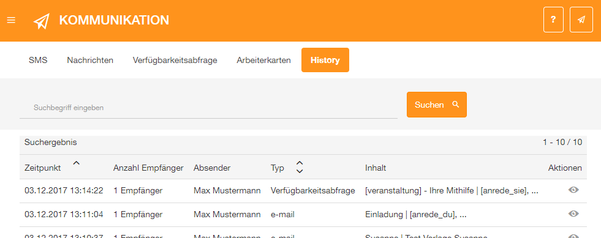Screen dimensions: 601x238
Task: Click the Zeitpunkt column header
Action: 42,168
